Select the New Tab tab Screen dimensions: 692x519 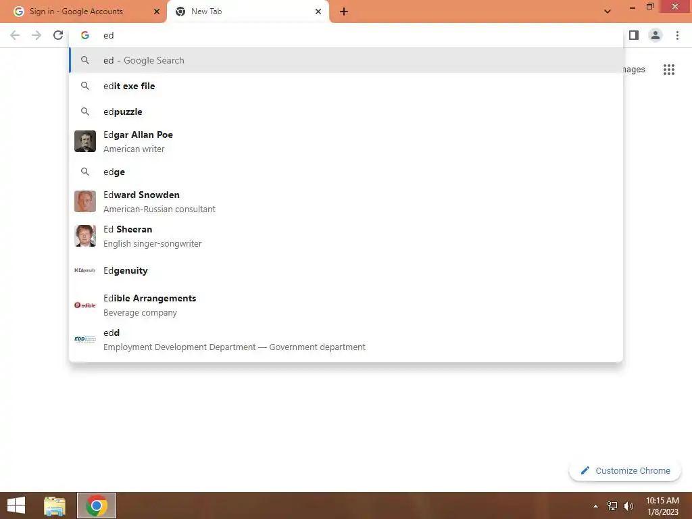(x=248, y=12)
